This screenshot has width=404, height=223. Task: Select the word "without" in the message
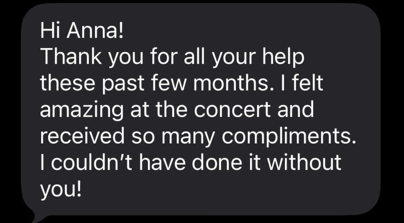(x=308, y=163)
